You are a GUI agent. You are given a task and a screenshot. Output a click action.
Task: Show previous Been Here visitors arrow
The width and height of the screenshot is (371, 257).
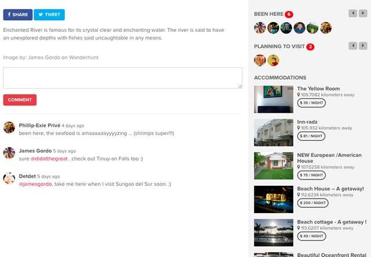[x=352, y=13]
